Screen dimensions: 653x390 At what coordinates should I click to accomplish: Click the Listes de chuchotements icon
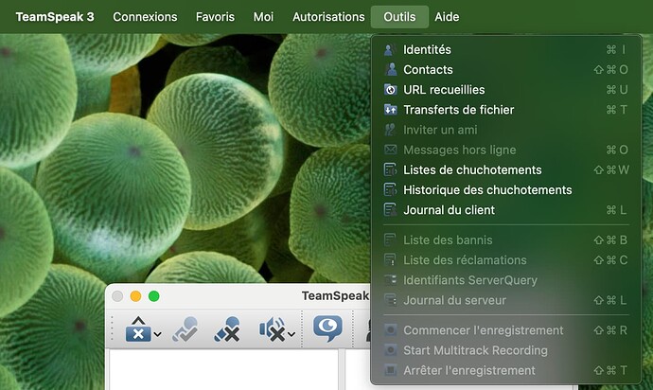coord(390,170)
